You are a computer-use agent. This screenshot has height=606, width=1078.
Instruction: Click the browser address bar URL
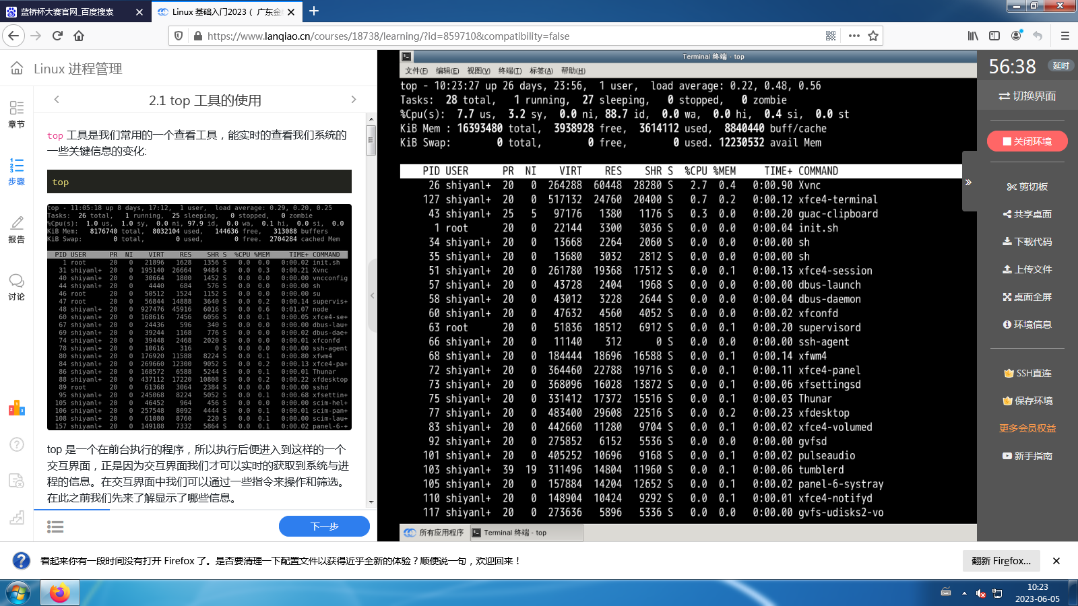coord(388,36)
